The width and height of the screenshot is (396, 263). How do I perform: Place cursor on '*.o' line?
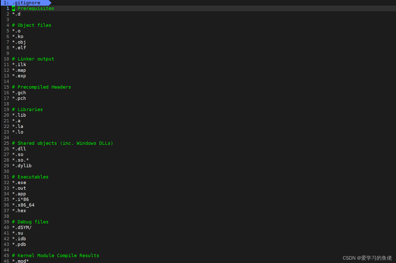pyautogui.click(x=16, y=31)
